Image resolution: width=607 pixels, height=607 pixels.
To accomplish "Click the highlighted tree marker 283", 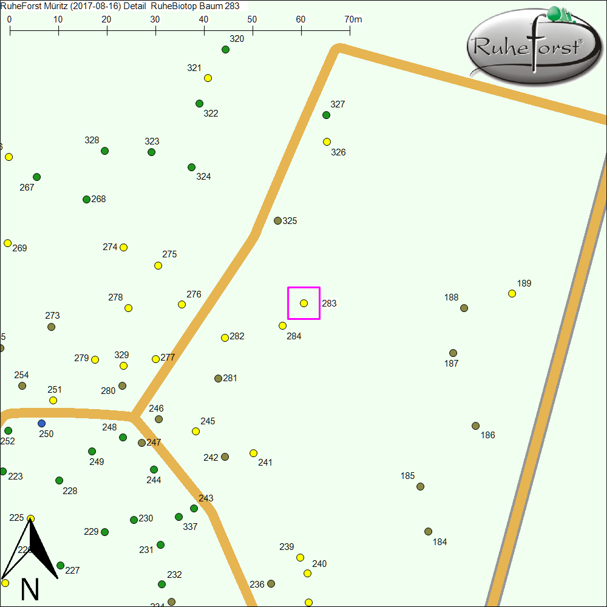I will pos(304,303).
